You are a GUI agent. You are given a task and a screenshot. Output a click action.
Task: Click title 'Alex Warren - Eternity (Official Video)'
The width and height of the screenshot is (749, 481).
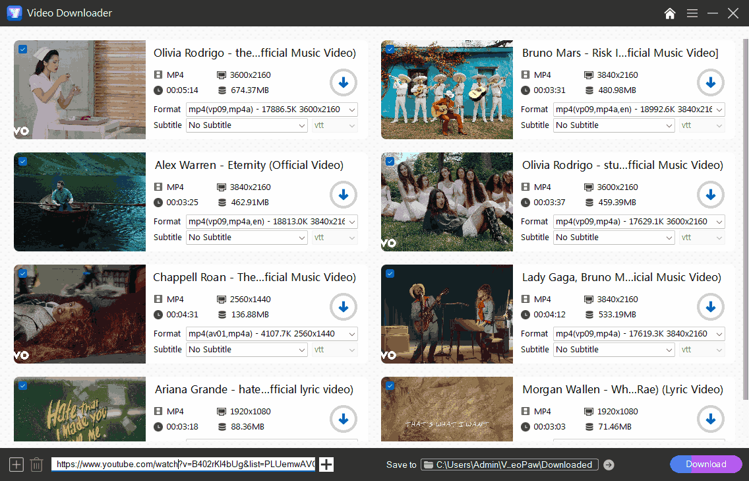249,166
